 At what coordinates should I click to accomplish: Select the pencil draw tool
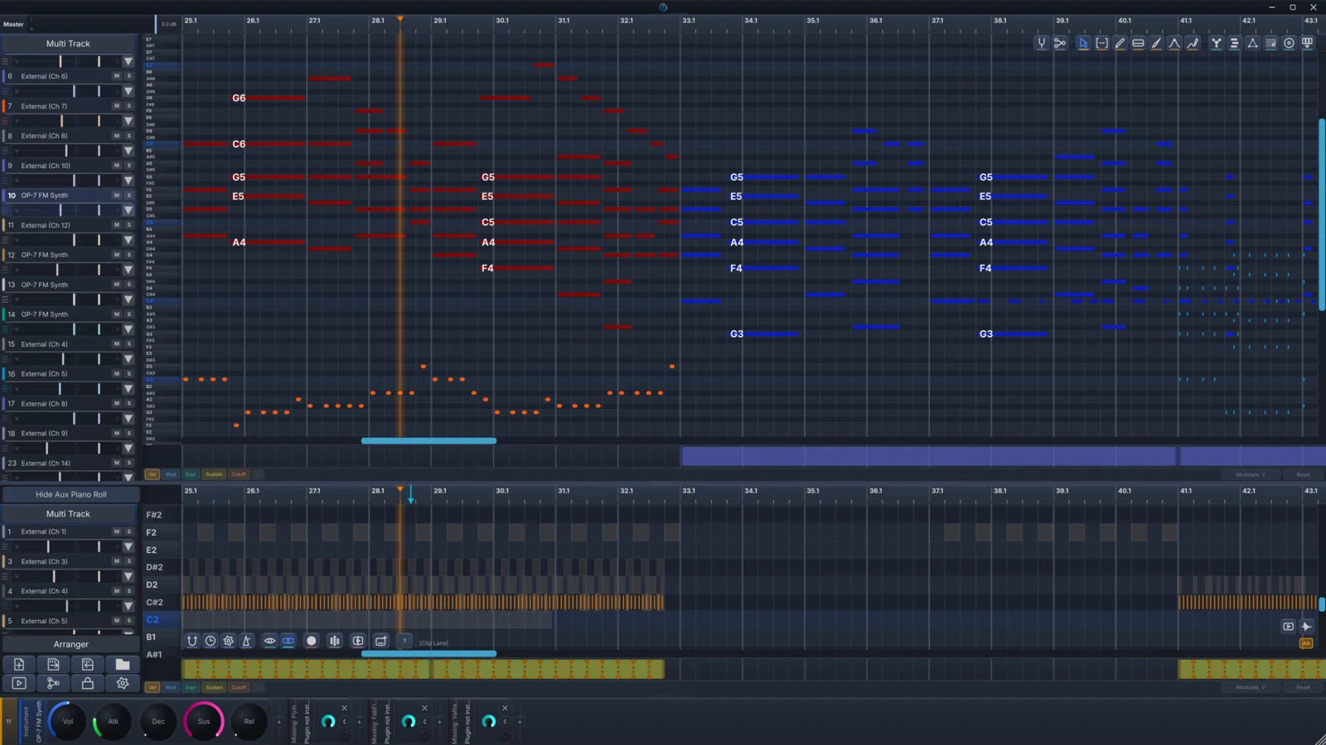[x=1120, y=43]
